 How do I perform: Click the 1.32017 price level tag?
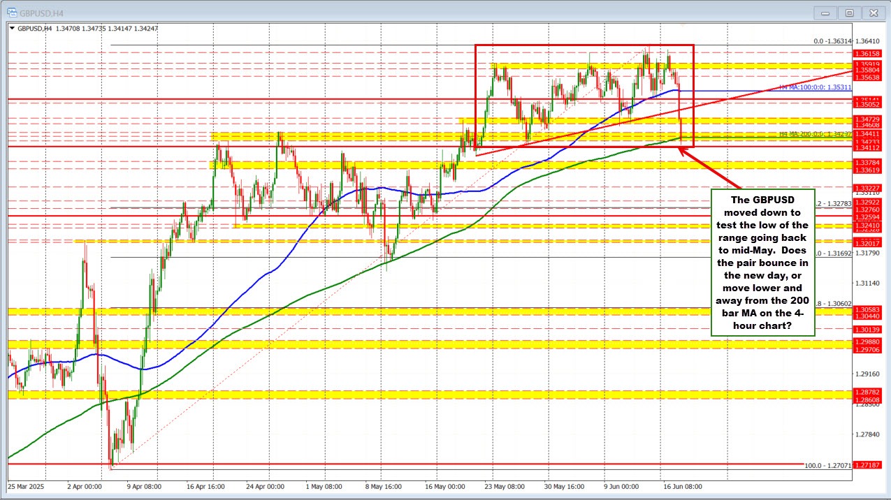867,242
